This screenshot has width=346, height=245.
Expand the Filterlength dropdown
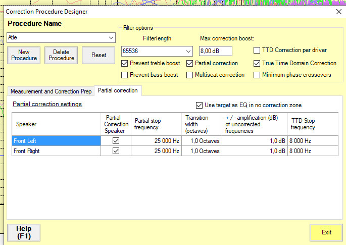188,51
